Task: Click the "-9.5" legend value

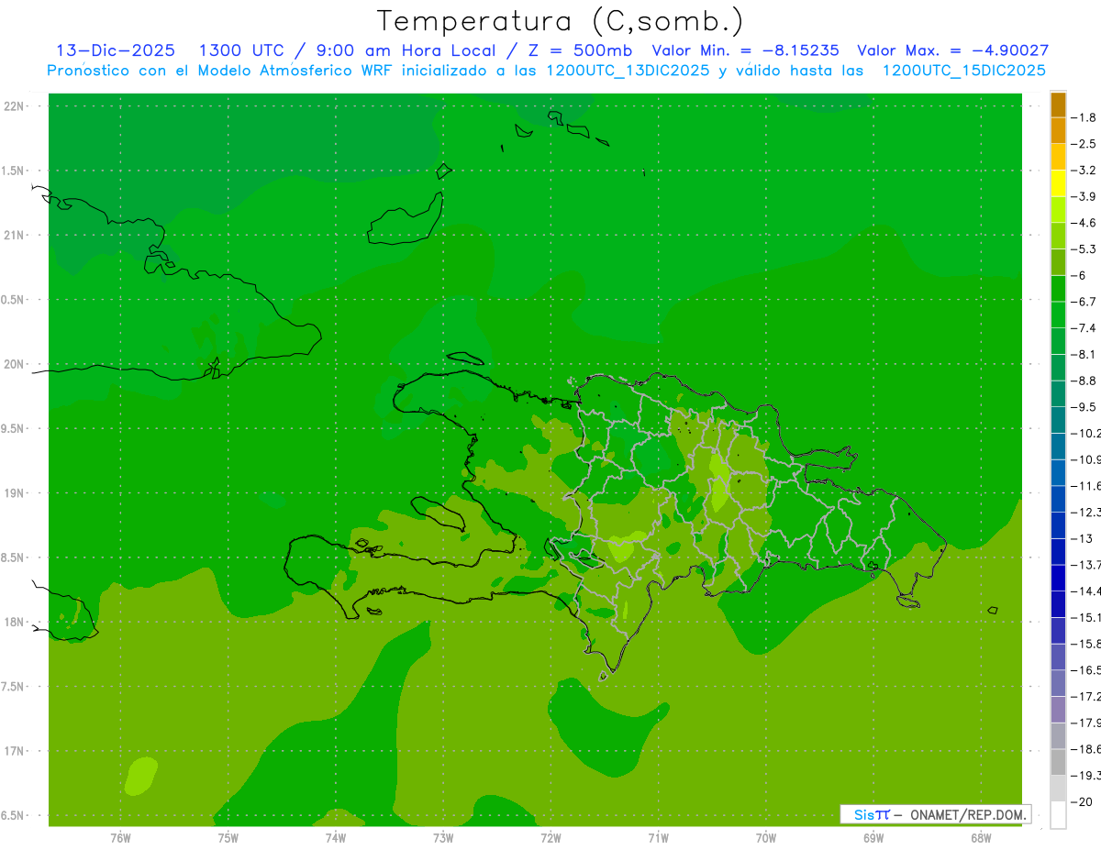Action: [x=1084, y=406]
